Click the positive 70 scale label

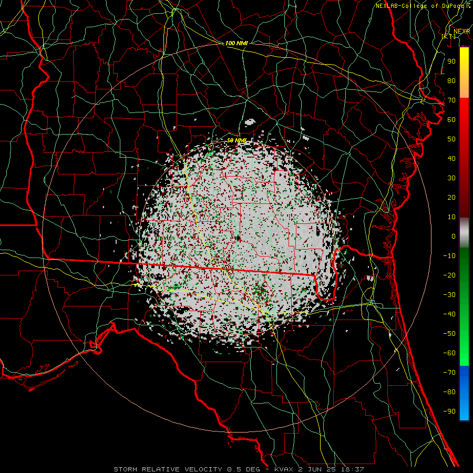point(451,100)
